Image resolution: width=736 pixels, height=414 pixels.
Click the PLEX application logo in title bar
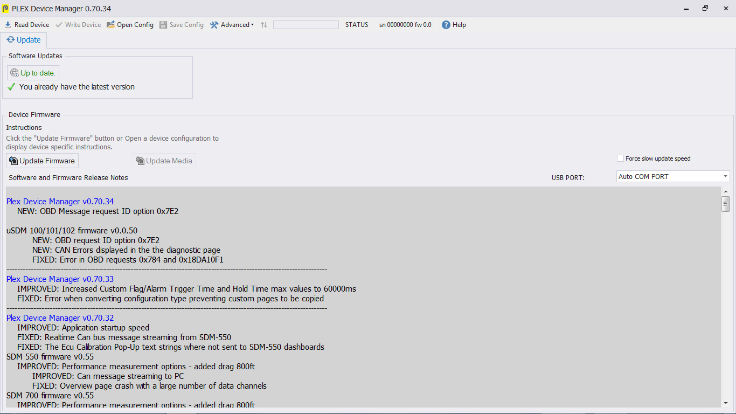pos(5,9)
